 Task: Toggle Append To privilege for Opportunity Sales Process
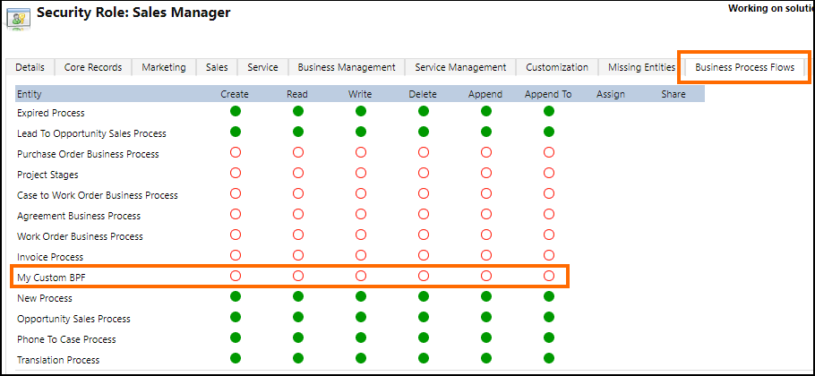[x=549, y=317]
